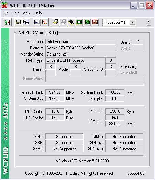Click the red motherboard toolbar icon
The height and width of the screenshot is (180, 155).
pos(95,22)
